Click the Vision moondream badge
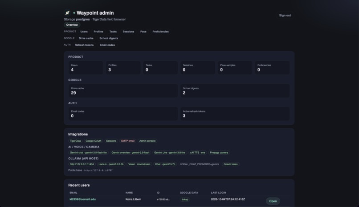 139,164
